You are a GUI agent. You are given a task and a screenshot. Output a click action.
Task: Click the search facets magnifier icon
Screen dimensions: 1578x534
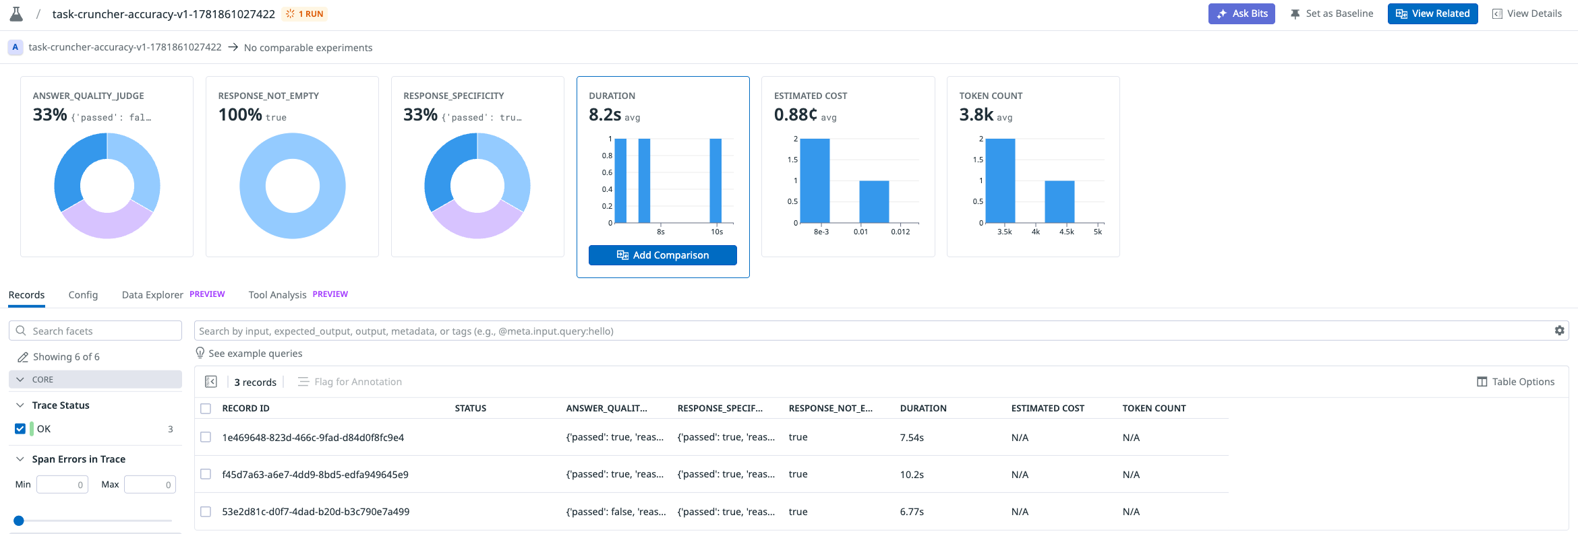click(21, 331)
